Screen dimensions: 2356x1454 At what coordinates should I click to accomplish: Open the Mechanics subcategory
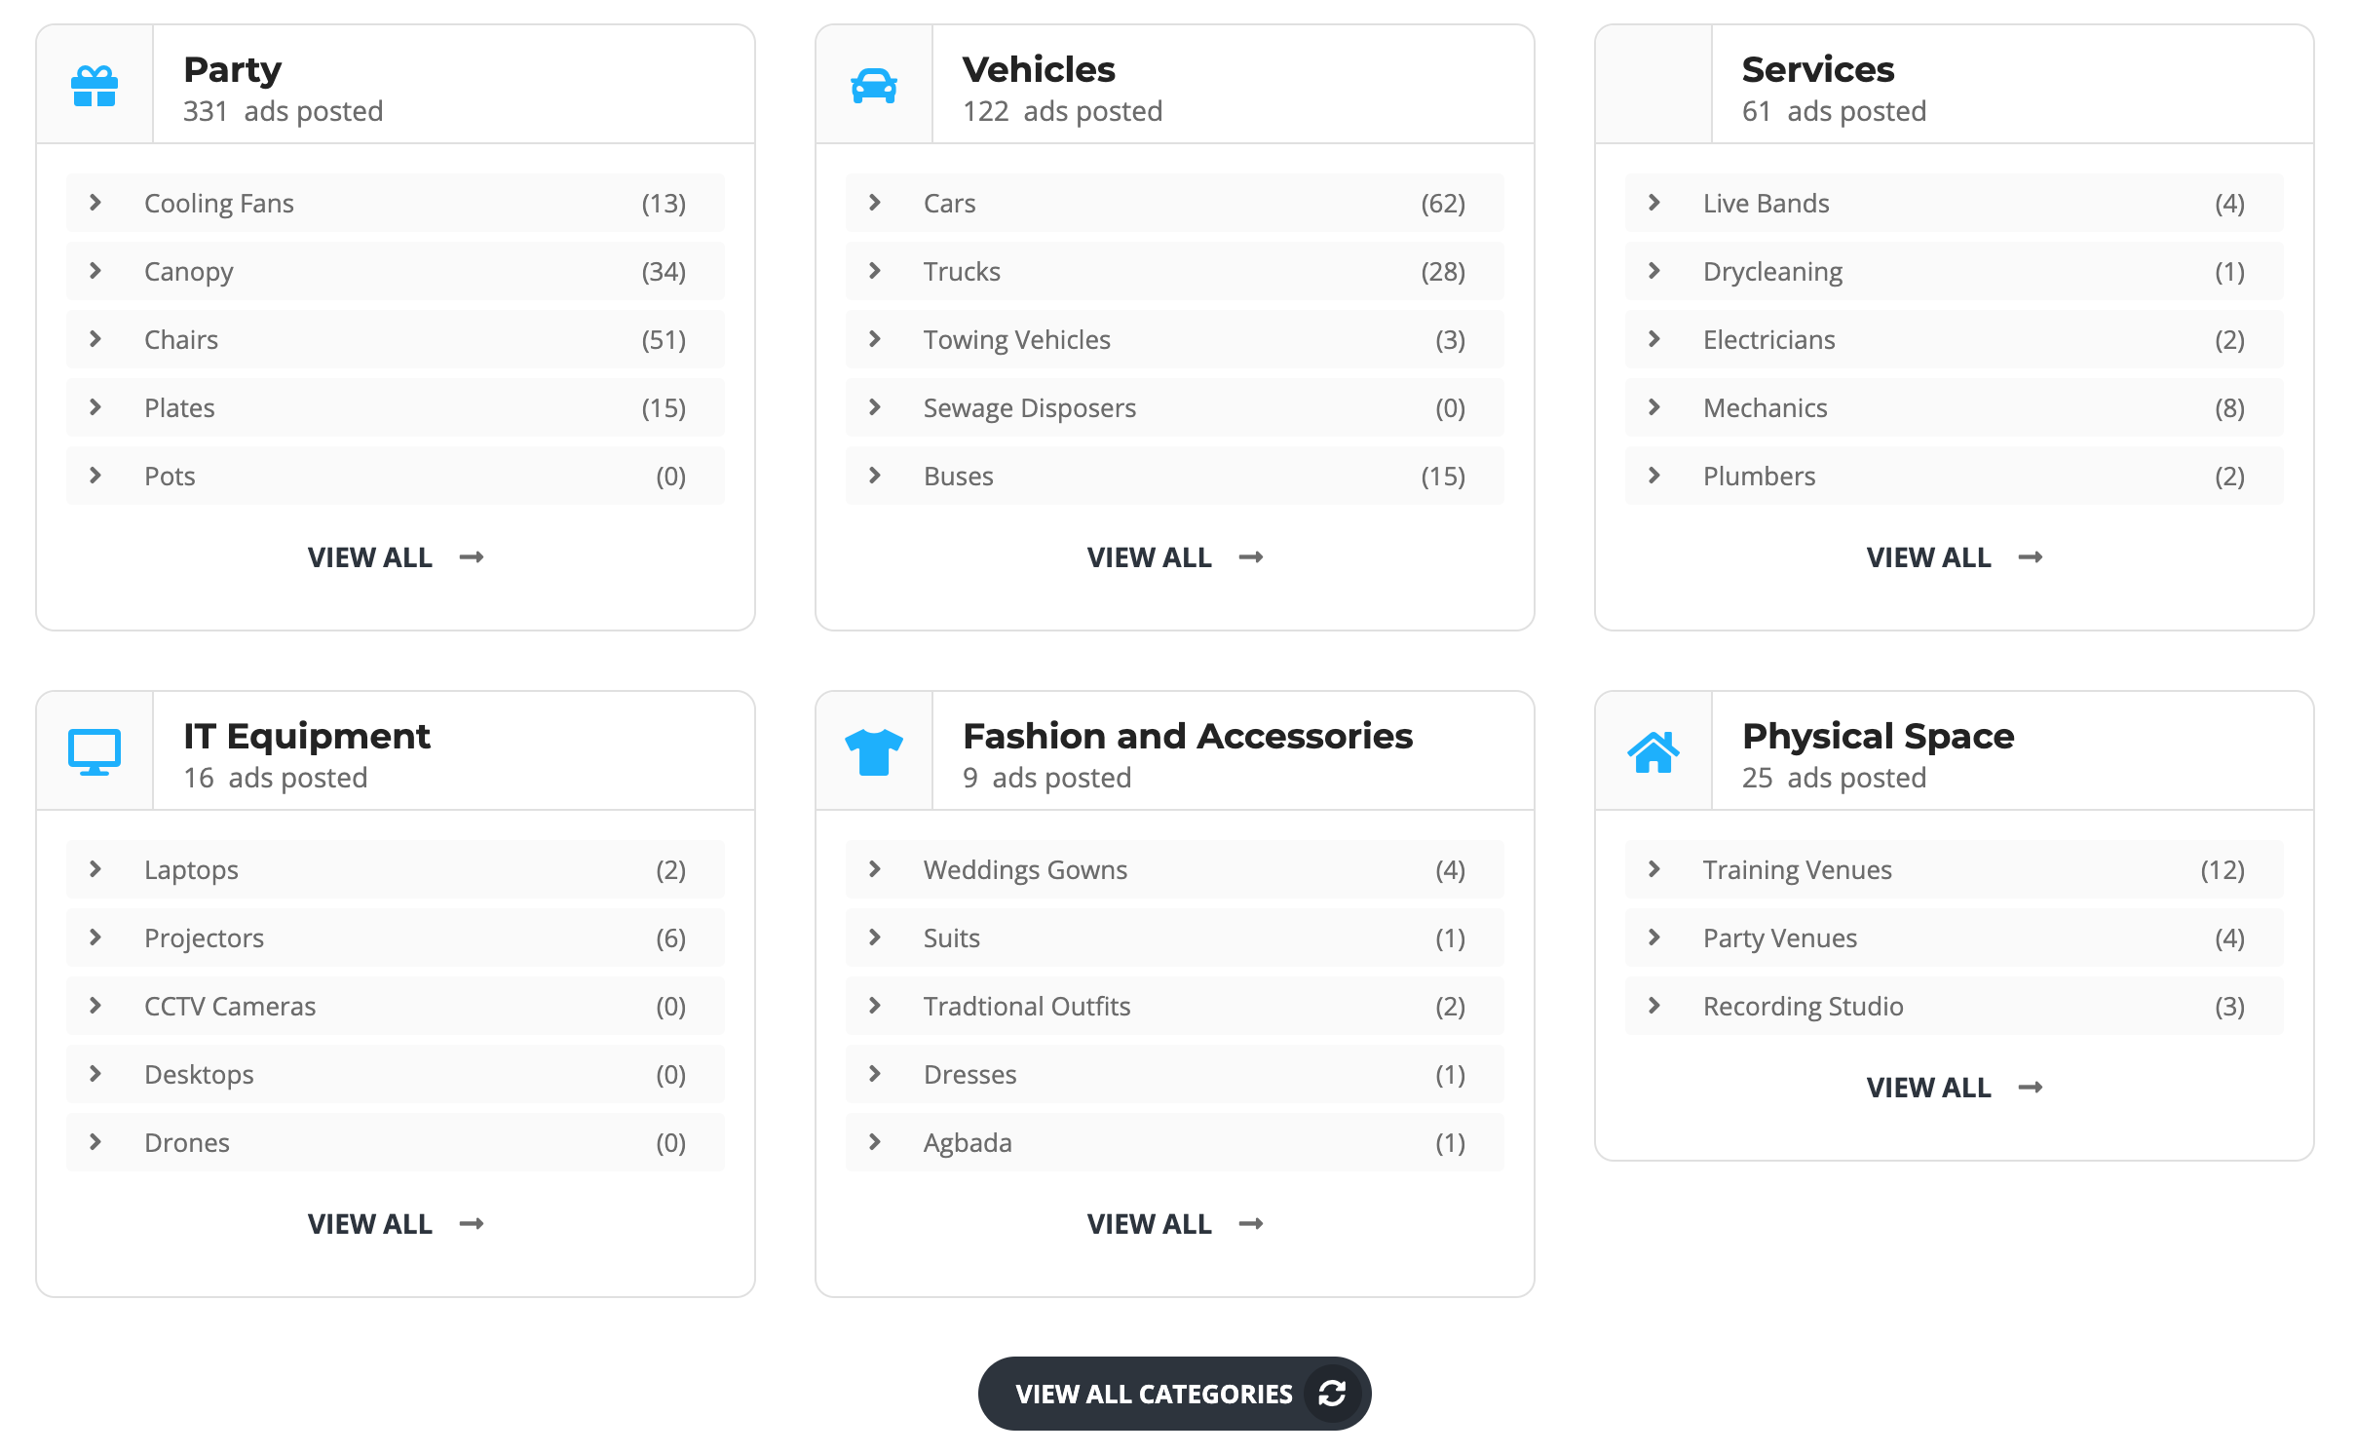point(1765,408)
